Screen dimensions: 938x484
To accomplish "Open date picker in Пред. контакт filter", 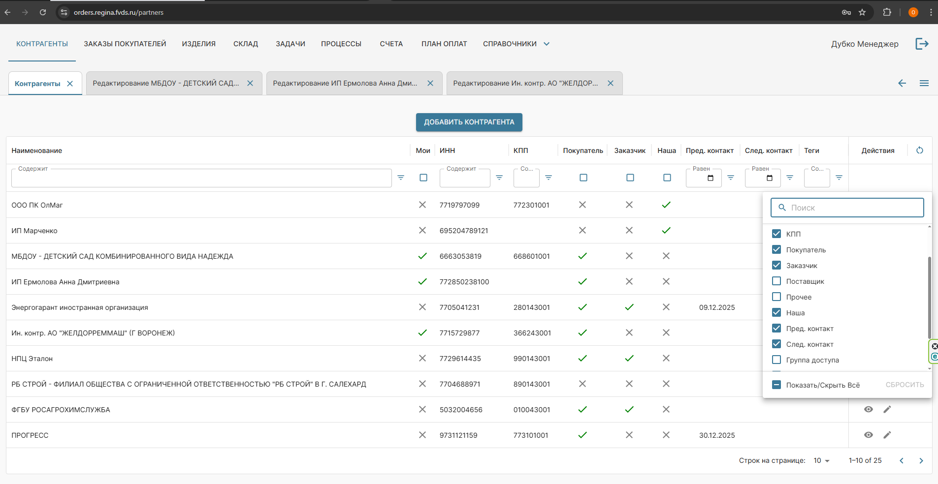I will pyautogui.click(x=710, y=178).
